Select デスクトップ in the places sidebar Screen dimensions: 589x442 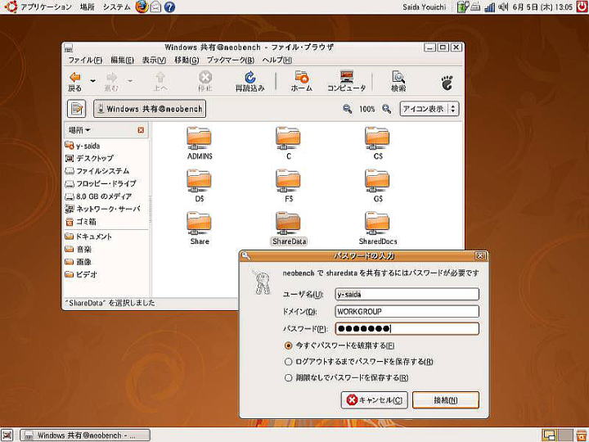[89, 158]
